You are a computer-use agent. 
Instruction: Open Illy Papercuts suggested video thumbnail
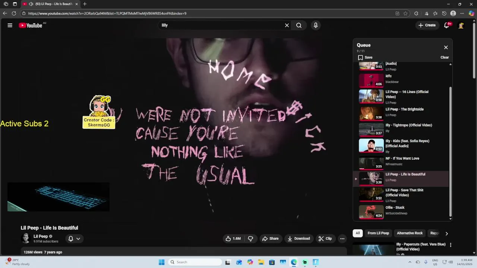pyautogui.click(x=373, y=249)
